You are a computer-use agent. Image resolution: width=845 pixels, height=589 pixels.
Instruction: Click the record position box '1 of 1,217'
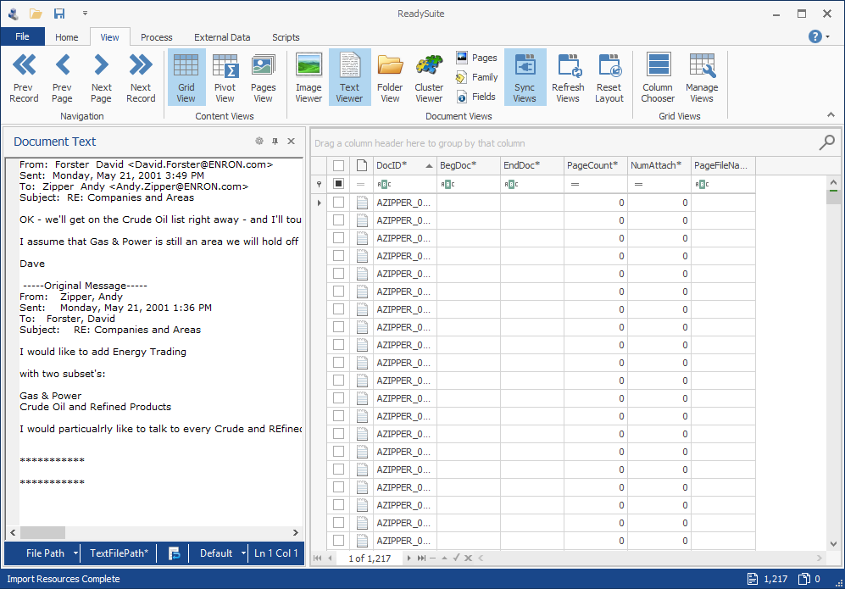point(370,558)
